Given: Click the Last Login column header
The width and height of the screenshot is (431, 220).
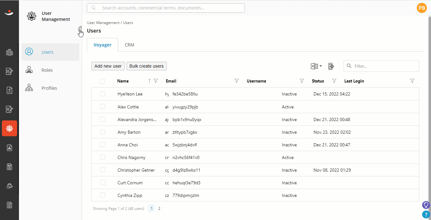Looking at the screenshot, I should coord(354,81).
